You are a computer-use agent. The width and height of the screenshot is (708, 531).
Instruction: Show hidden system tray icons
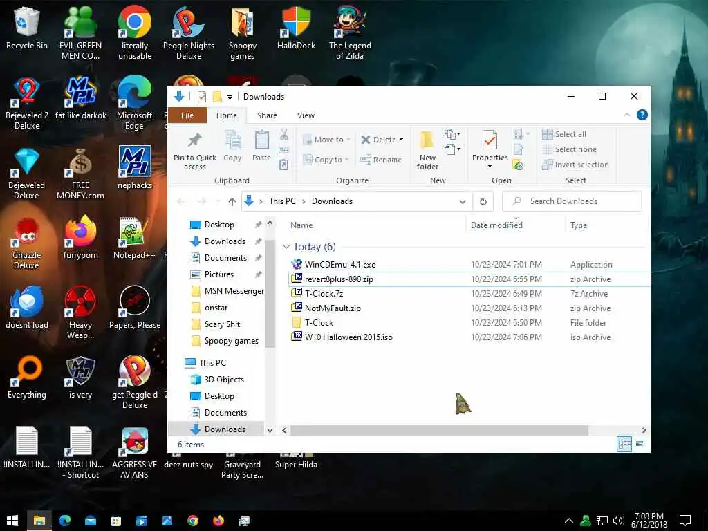click(x=569, y=521)
